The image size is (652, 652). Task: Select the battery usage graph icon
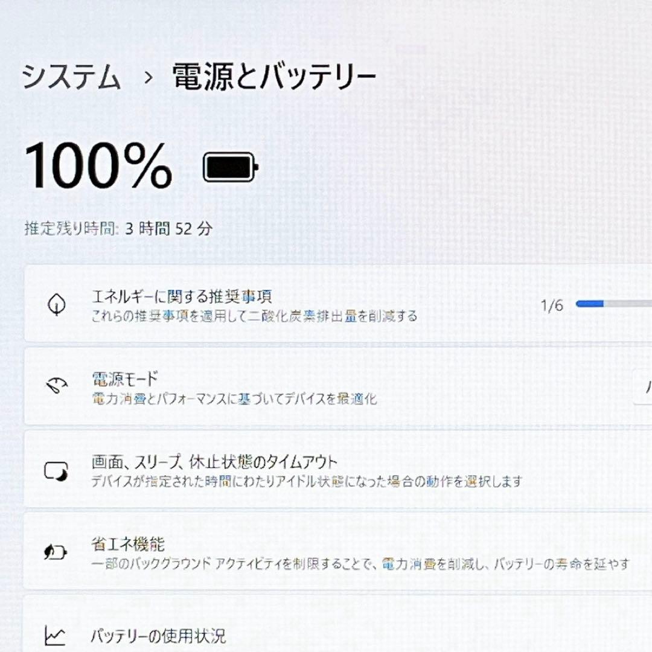(56, 636)
